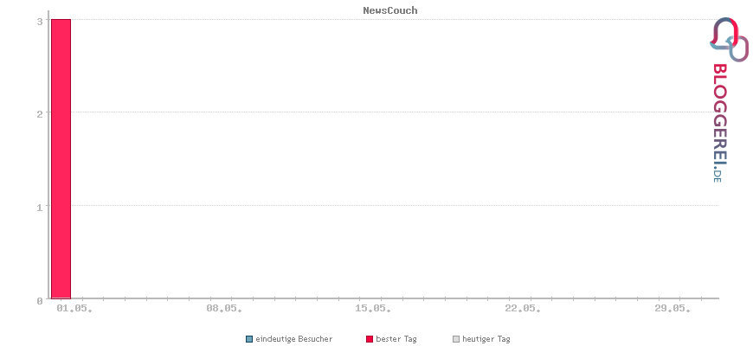The image size is (753, 346).
Task: Click the grey heutiger Tag legend swatch
Action: pos(456,339)
